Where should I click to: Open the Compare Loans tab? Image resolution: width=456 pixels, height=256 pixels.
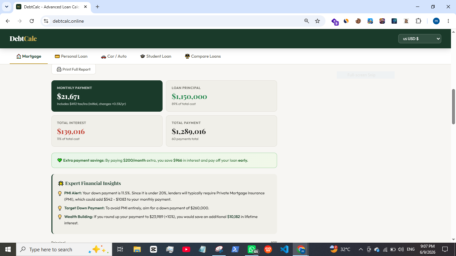(x=203, y=56)
